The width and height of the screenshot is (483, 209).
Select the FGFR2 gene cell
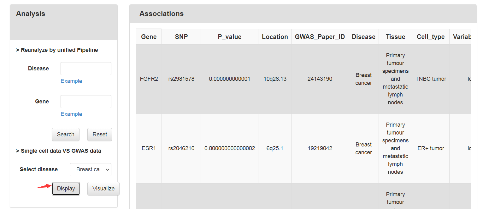click(149, 79)
